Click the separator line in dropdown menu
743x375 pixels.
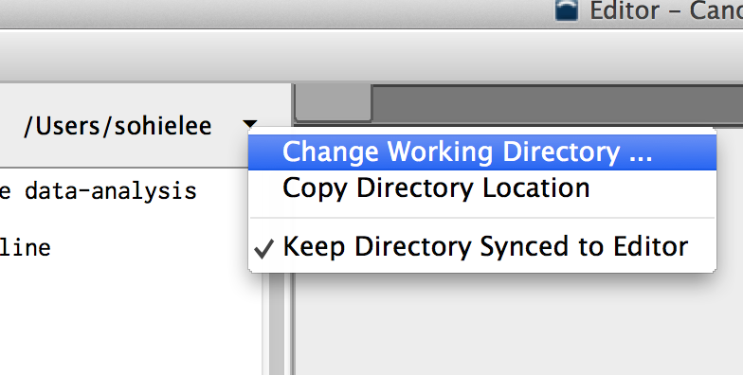click(x=482, y=218)
